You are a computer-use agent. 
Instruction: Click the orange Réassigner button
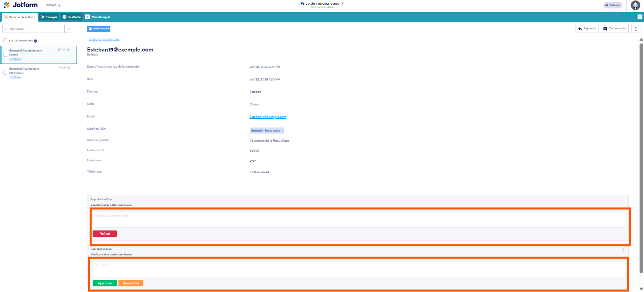click(131, 283)
